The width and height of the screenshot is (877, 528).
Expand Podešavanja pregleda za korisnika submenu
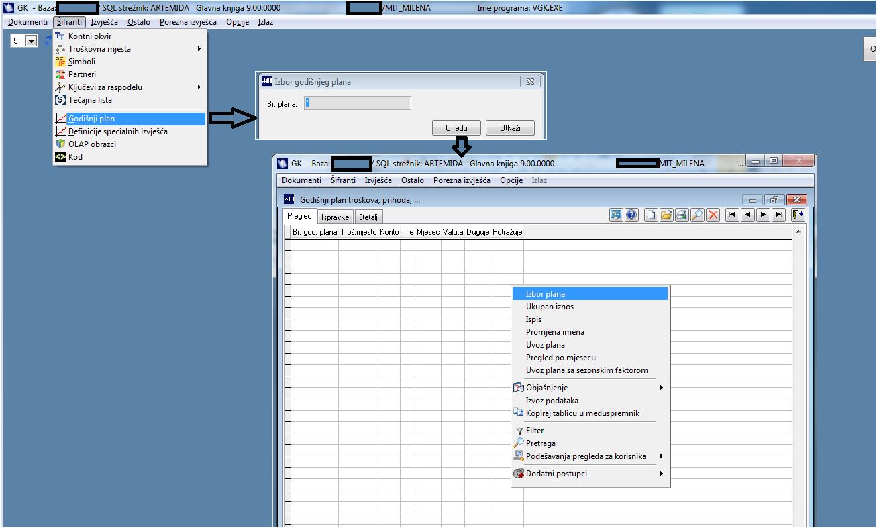coord(662,456)
